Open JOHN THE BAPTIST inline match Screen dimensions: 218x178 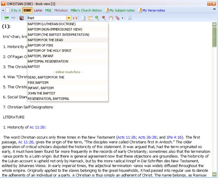coord(68,93)
